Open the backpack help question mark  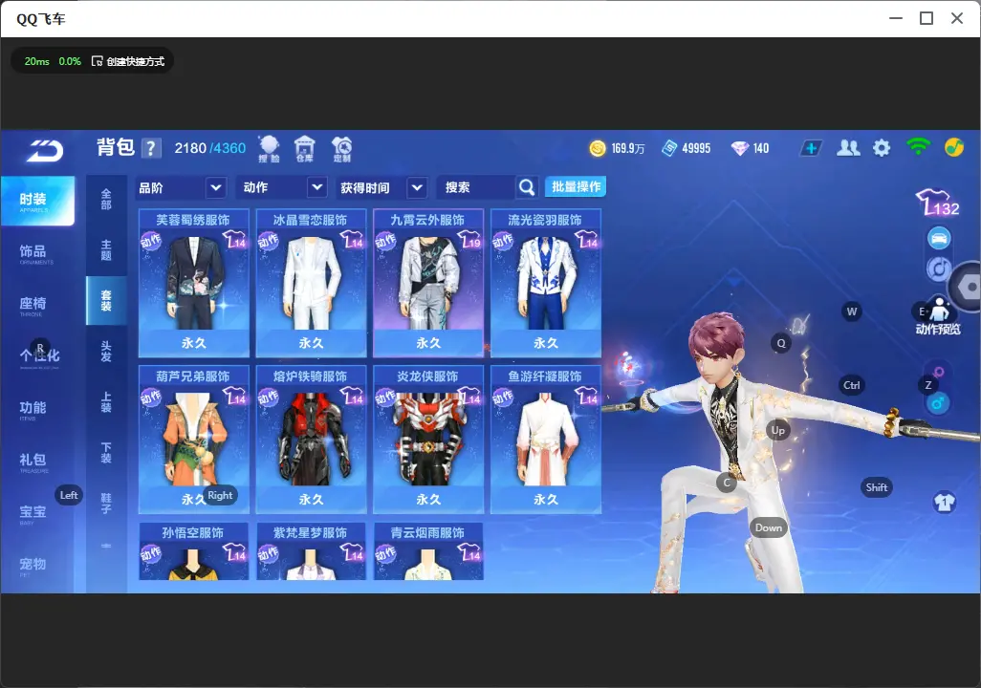click(x=151, y=148)
